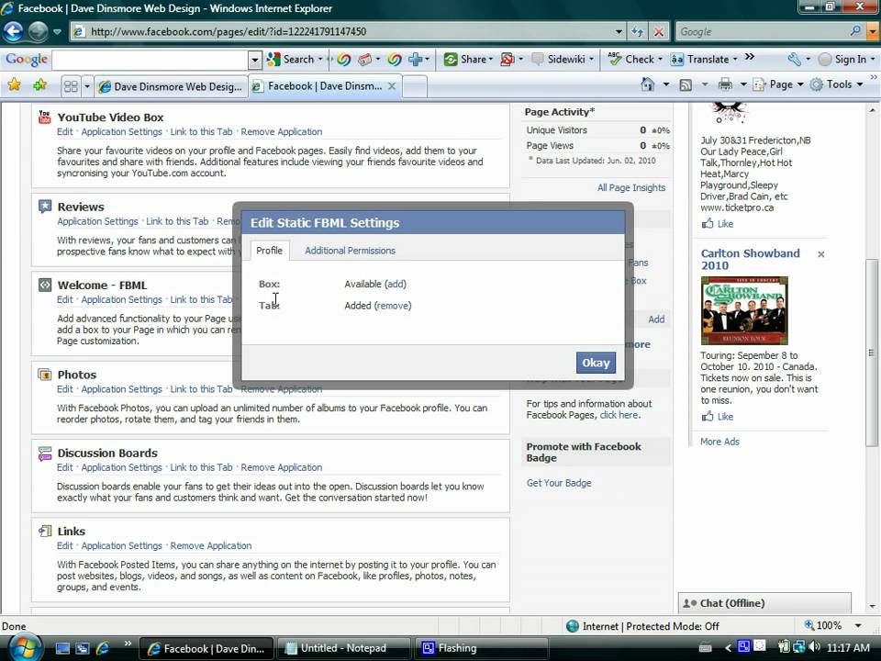Click Edit under Discussion Boards

(x=64, y=467)
